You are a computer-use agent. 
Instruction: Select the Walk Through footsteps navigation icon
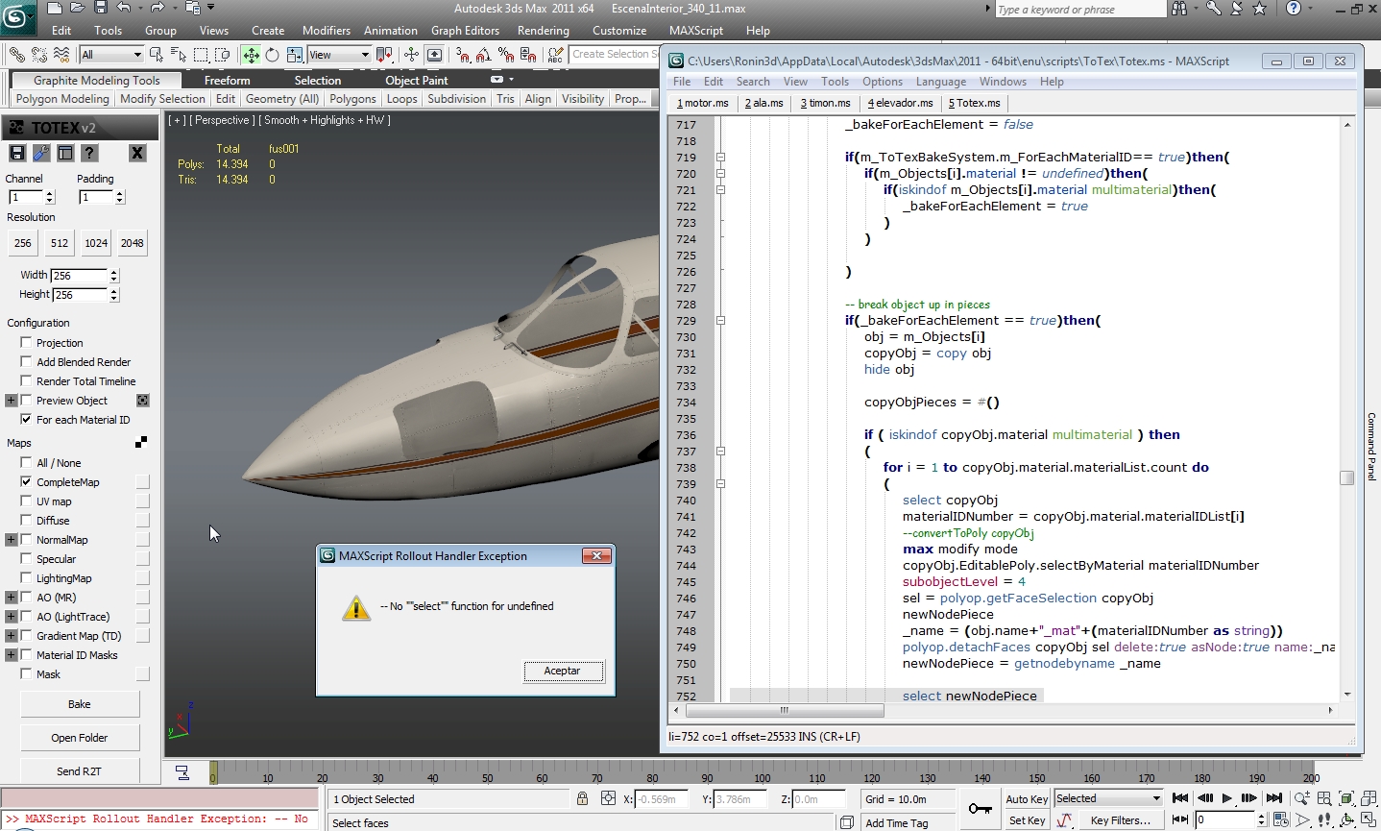pos(1324,819)
